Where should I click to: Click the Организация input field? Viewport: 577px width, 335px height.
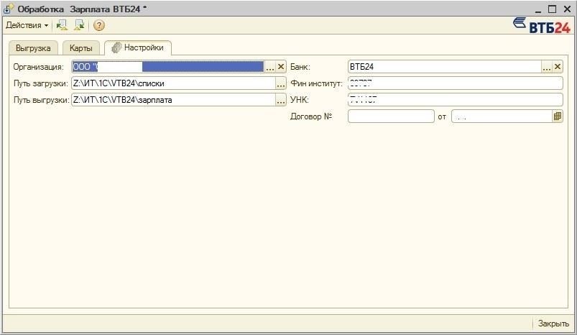(x=168, y=67)
